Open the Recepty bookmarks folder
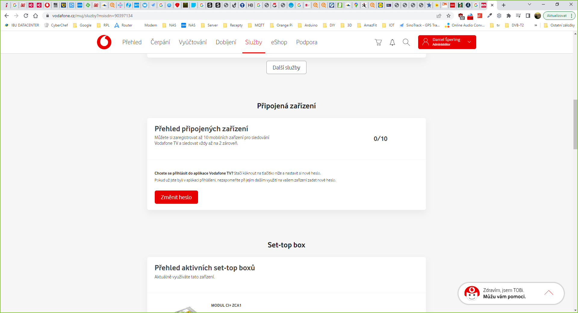 pos(233,25)
